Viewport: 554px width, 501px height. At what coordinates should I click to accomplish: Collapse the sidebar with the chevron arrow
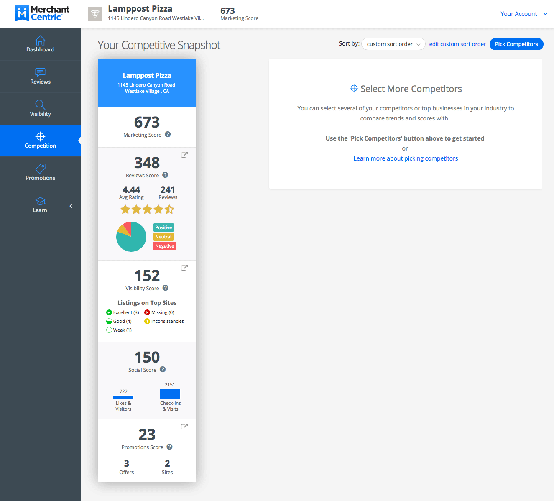click(x=71, y=206)
